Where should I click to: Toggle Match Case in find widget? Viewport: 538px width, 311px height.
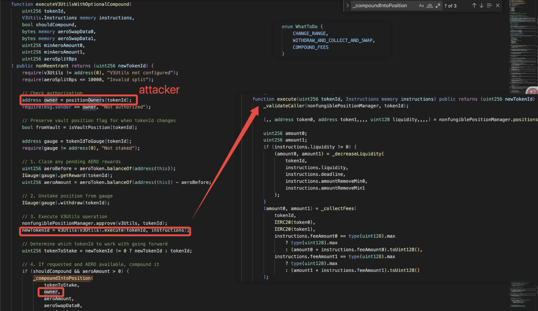point(421,5)
